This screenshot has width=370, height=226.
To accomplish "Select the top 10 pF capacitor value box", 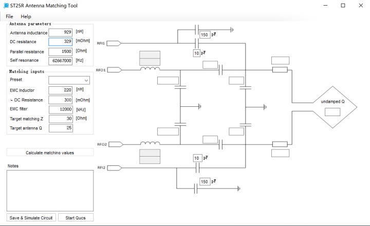I will click(x=196, y=53).
